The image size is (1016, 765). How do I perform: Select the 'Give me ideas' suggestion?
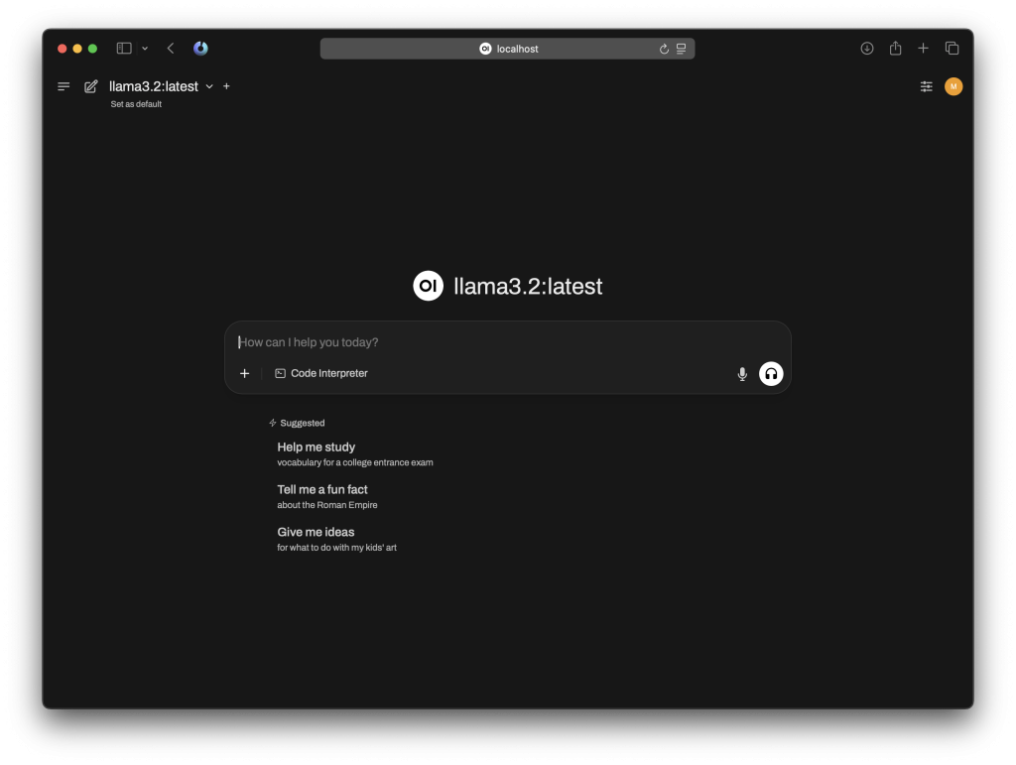337,539
